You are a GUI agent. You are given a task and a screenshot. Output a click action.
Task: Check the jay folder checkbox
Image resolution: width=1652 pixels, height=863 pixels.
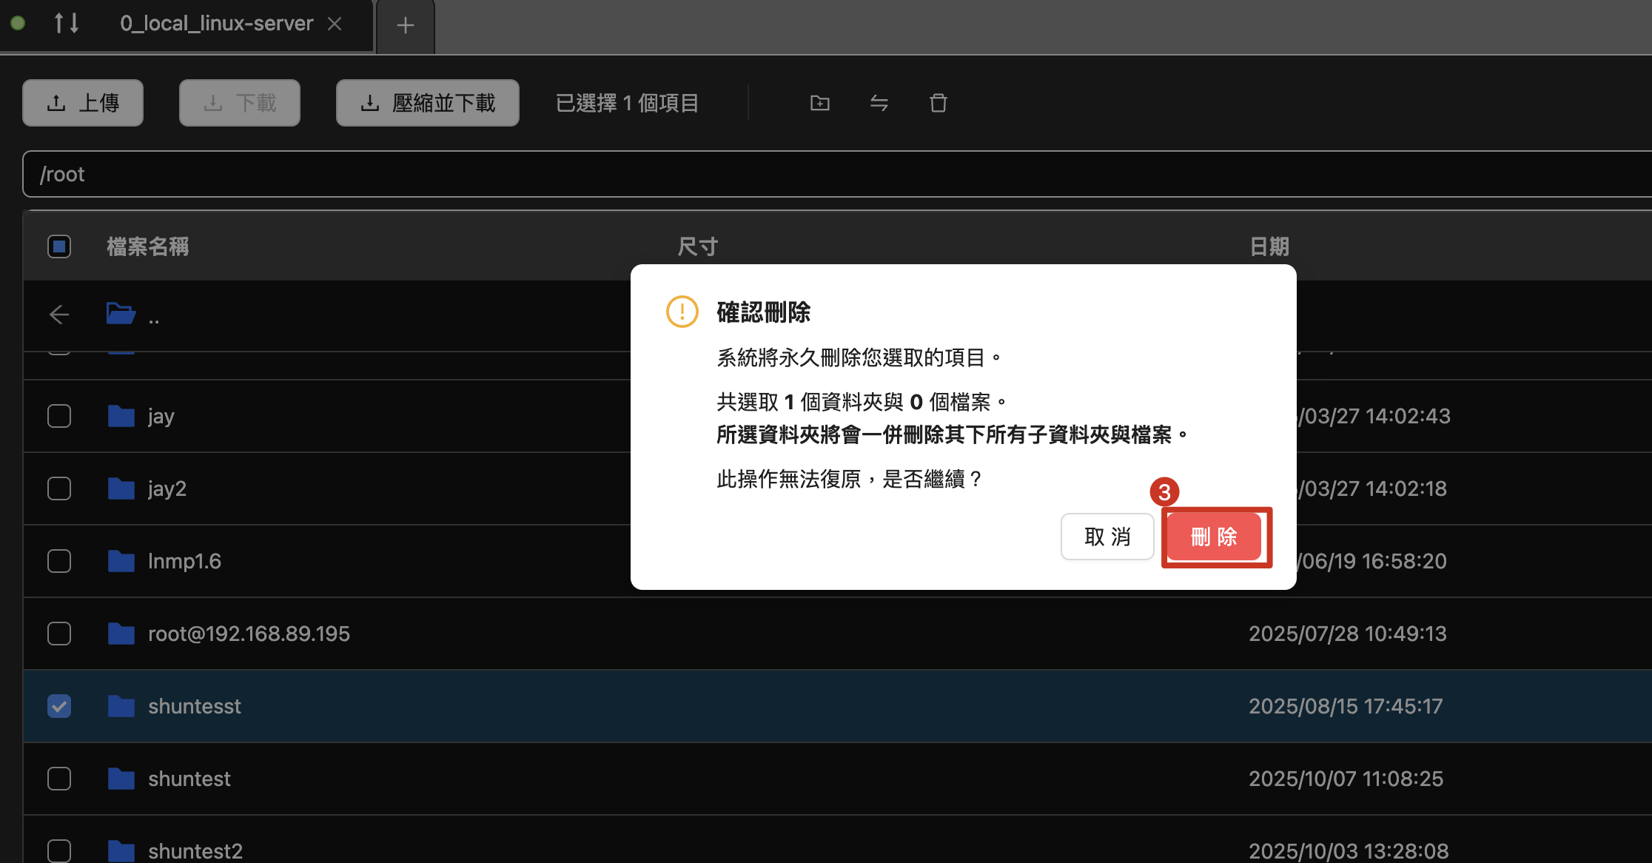[x=59, y=416]
